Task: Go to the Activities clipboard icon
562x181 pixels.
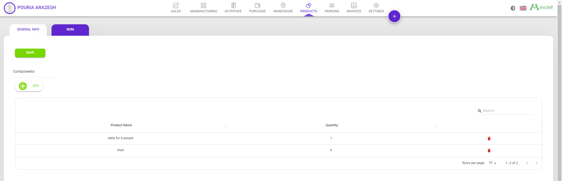Action: point(233,6)
